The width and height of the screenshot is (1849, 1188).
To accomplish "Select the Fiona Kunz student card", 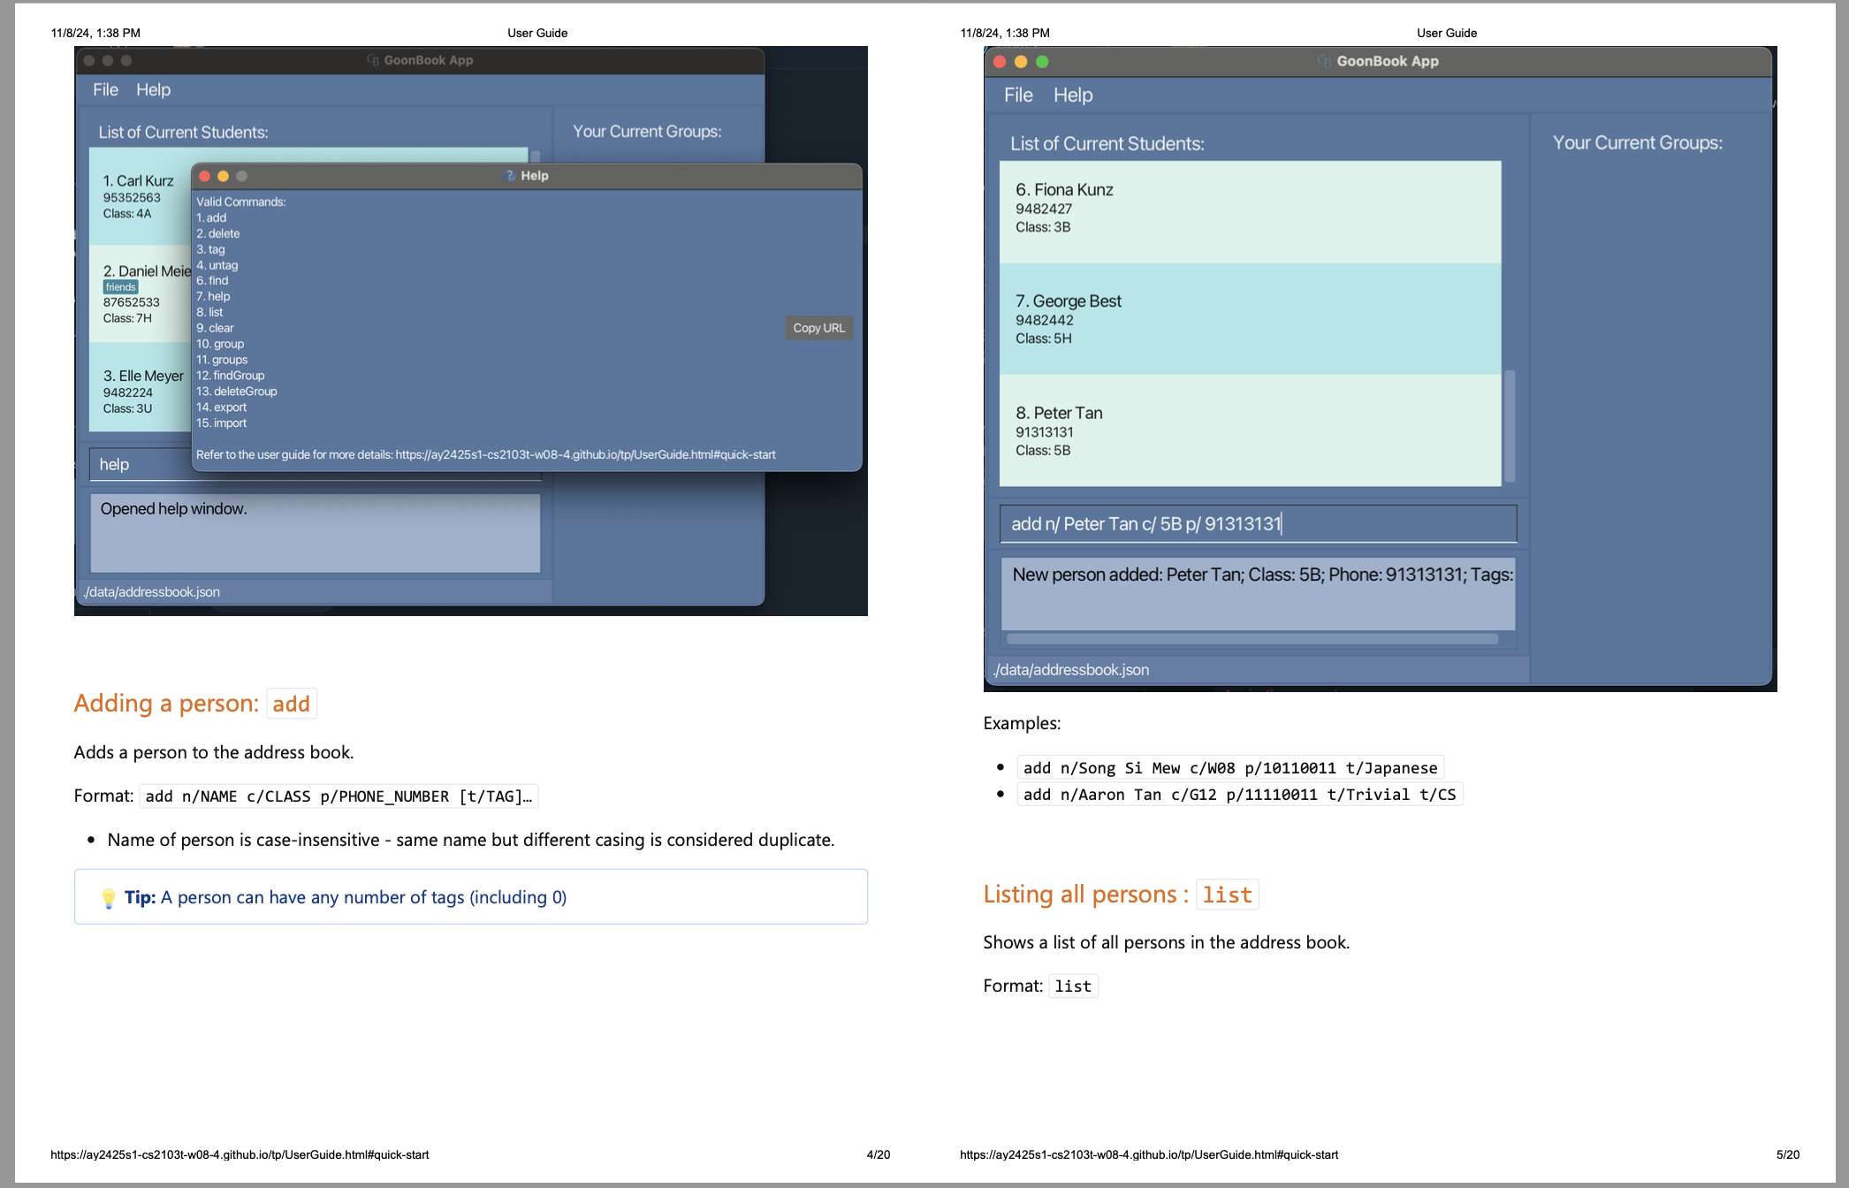I will [x=1249, y=210].
